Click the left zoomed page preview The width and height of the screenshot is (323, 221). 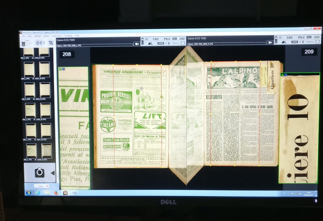click(74, 128)
